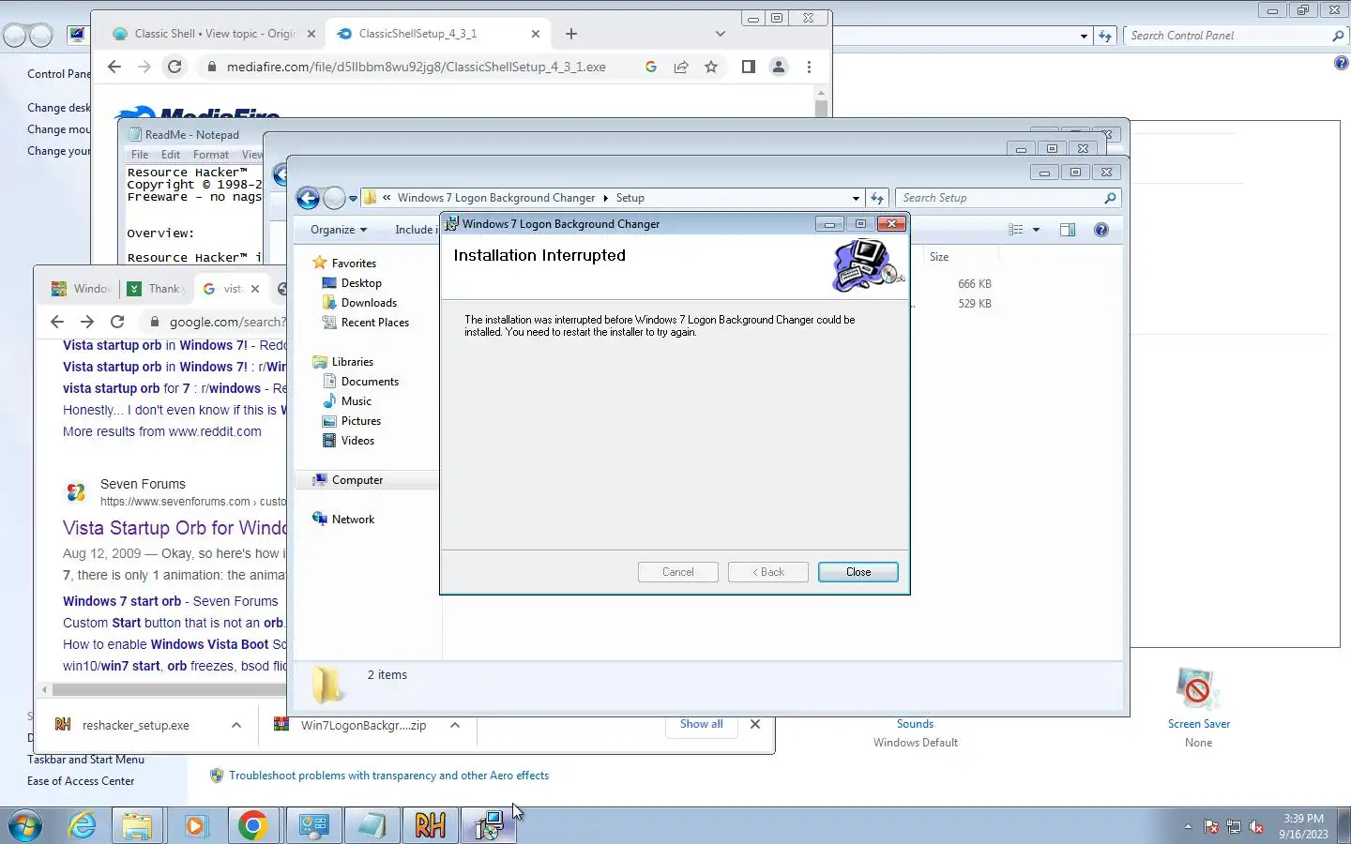Click the installer setup taskbar icon

[x=489, y=825]
